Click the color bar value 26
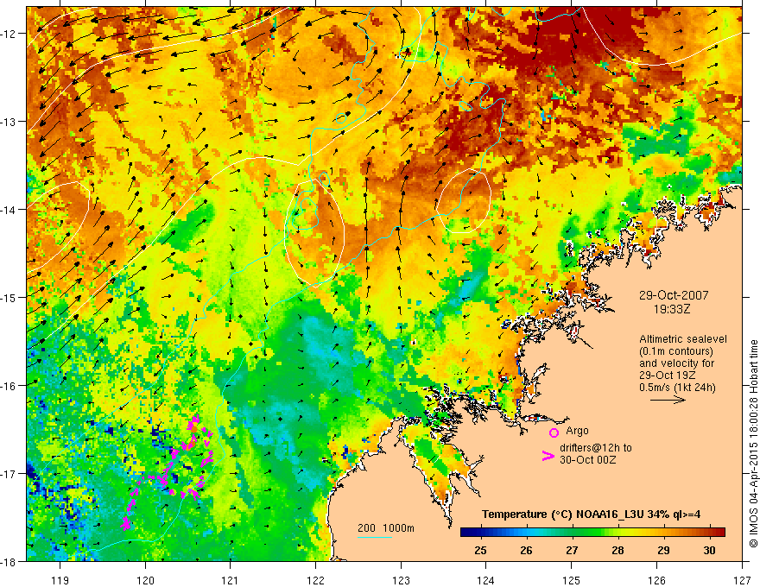760x587 pixels. (526, 551)
